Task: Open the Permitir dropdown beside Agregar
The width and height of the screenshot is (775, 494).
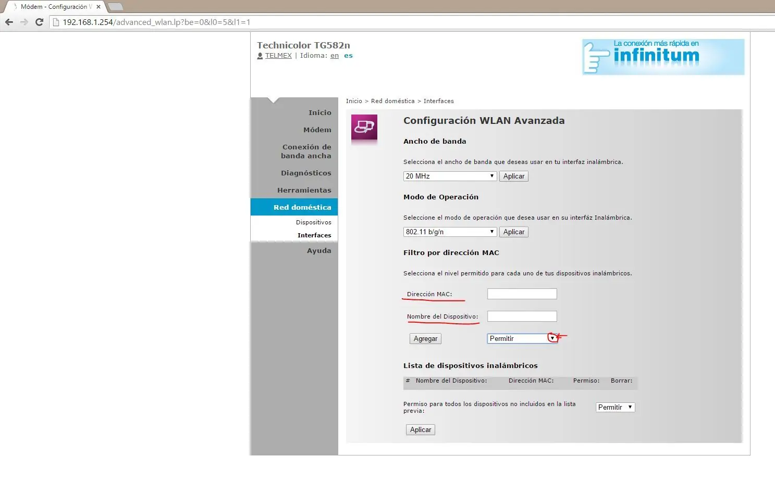Action: pyautogui.click(x=522, y=338)
